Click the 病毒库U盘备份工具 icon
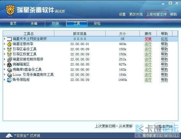Viewport: 181px width, 139px height. pyautogui.click(x=9, y=69)
